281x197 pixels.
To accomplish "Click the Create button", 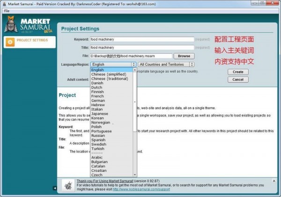I will [238, 72].
